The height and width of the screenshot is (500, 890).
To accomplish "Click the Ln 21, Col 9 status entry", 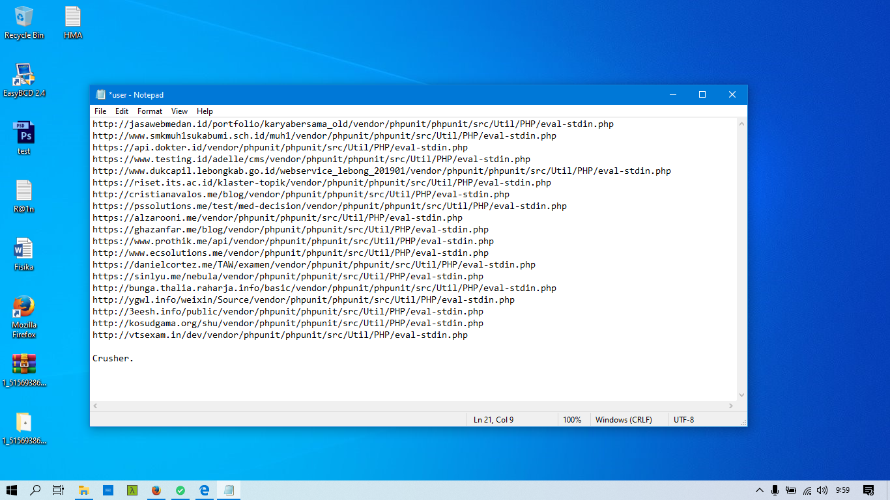I will (494, 420).
